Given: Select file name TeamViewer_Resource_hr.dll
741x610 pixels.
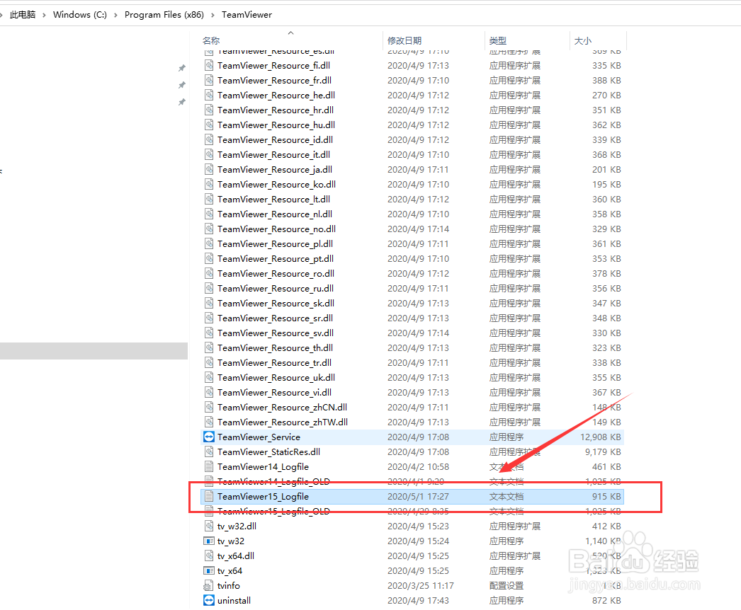Looking at the screenshot, I should click(276, 110).
